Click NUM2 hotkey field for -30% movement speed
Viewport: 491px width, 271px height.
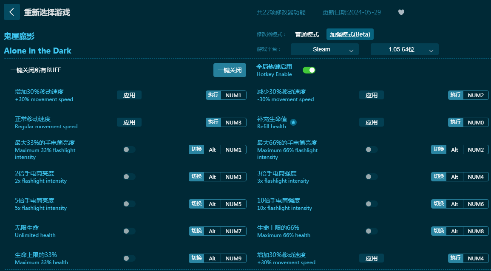476,95
